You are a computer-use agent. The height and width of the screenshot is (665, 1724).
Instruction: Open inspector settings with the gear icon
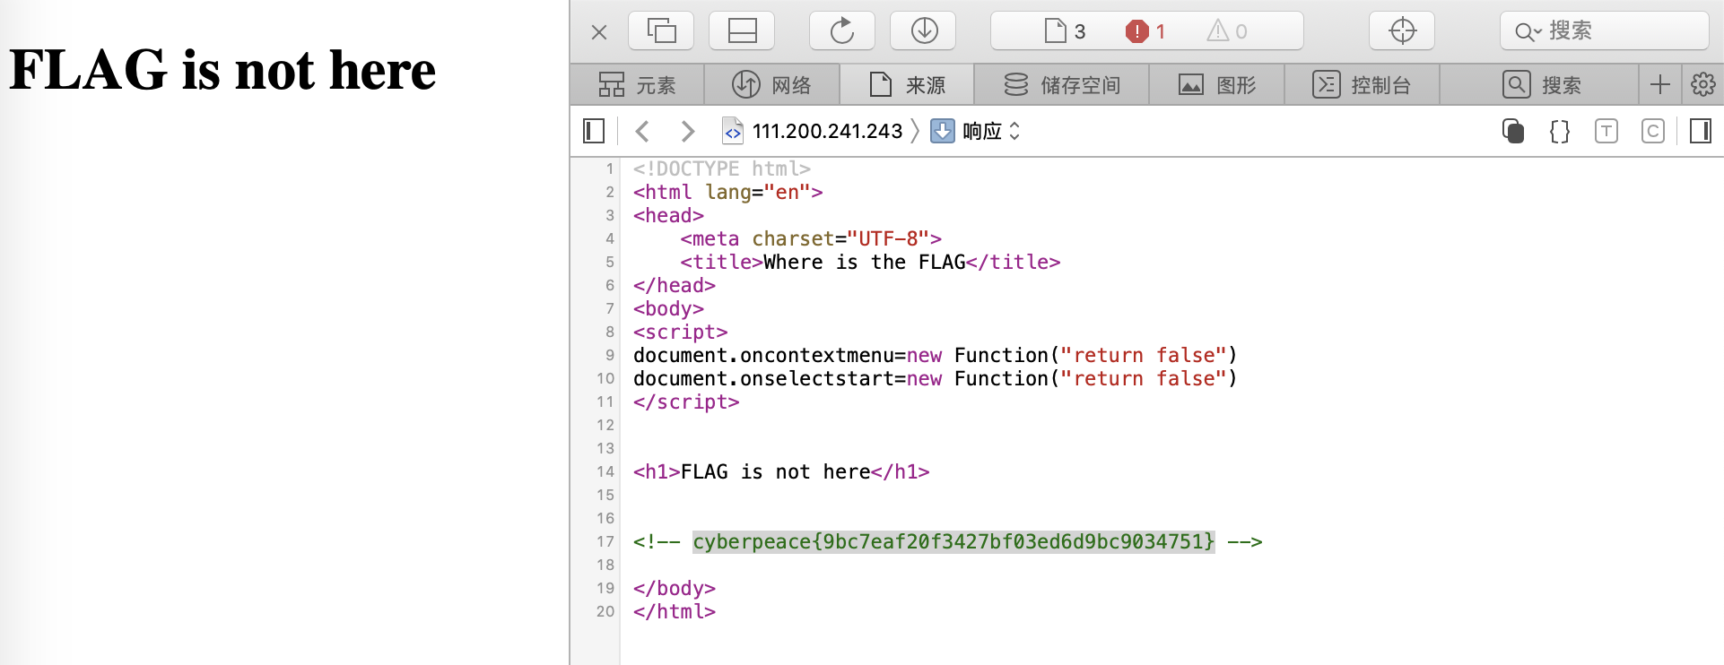[x=1702, y=85]
